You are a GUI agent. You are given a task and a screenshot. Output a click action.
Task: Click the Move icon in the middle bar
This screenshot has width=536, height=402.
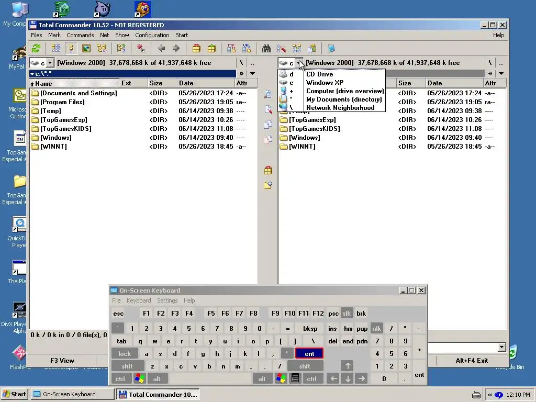pyautogui.click(x=268, y=139)
